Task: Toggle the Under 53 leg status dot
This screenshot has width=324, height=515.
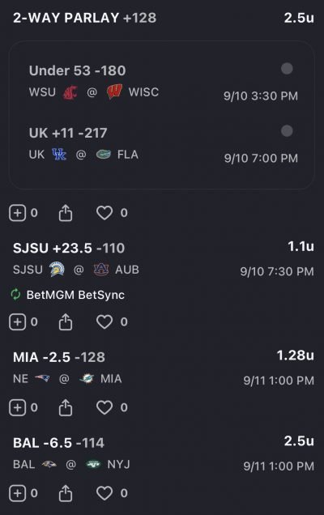Action: click(x=287, y=69)
